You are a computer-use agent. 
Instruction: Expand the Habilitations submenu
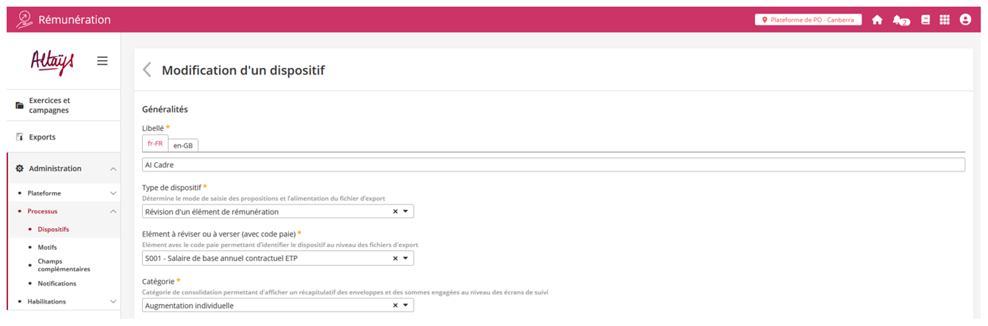click(x=113, y=302)
